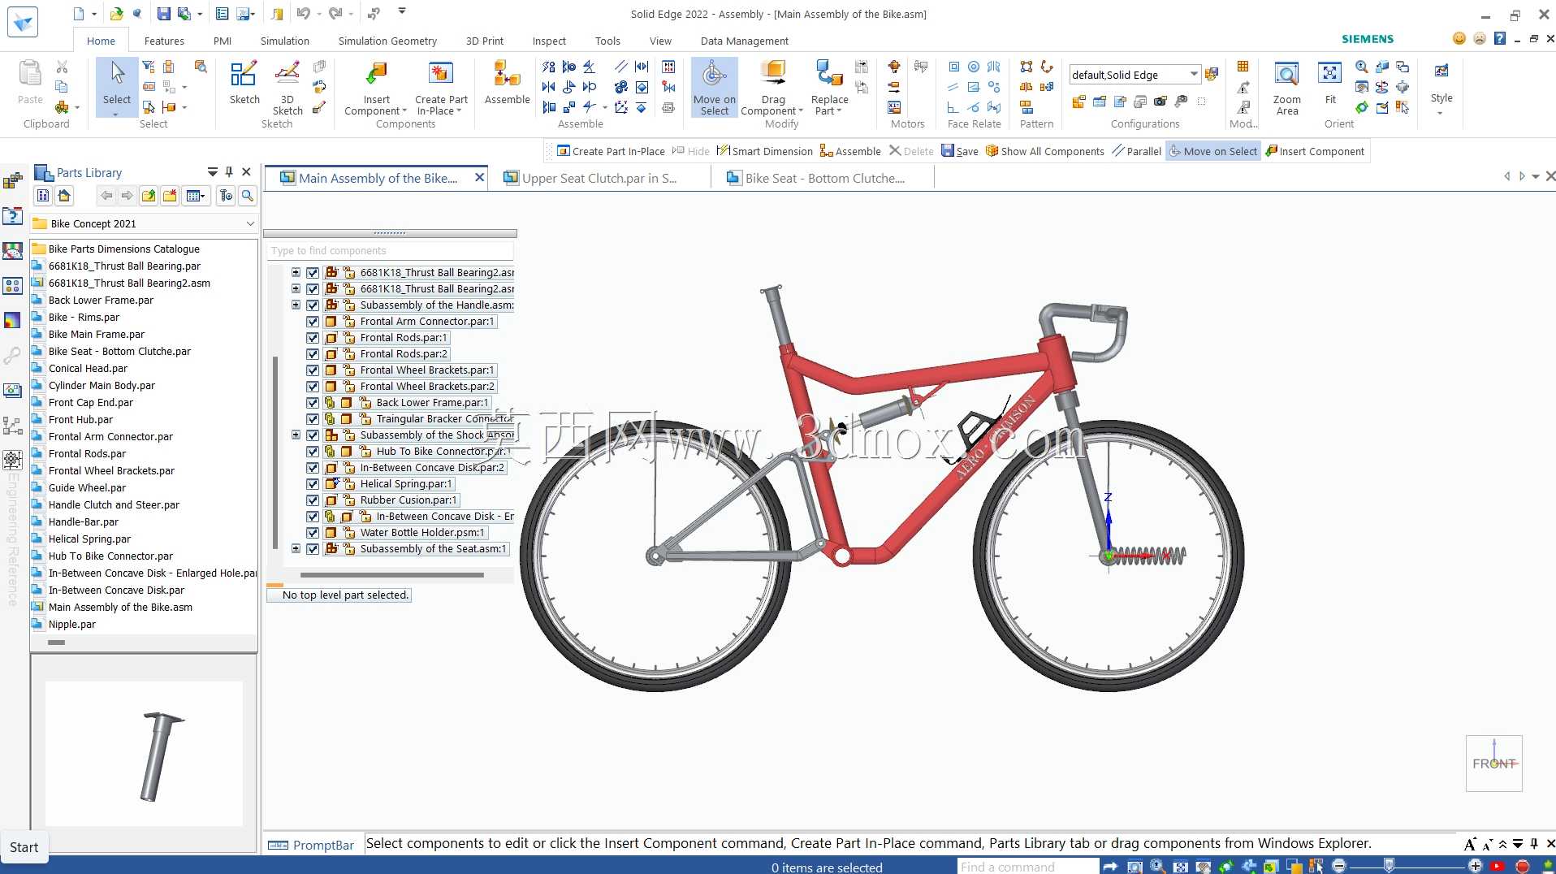Uncheck Water Bottle Holder.psm:1 checkbox

click(x=313, y=533)
